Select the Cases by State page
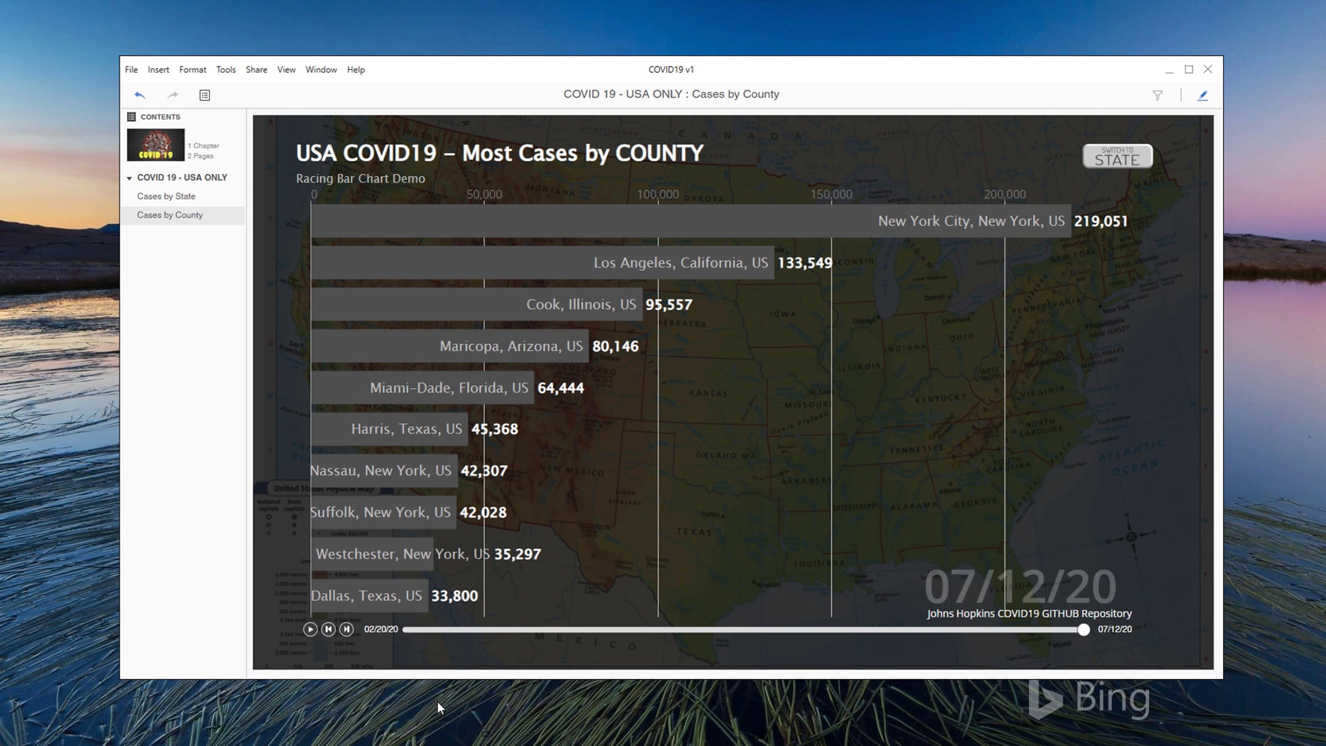Image resolution: width=1326 pixels, height=746 pixels. point(166,196)
